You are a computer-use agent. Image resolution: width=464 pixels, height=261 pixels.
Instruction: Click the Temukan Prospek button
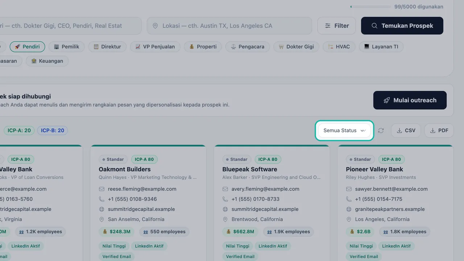point(402,26)
